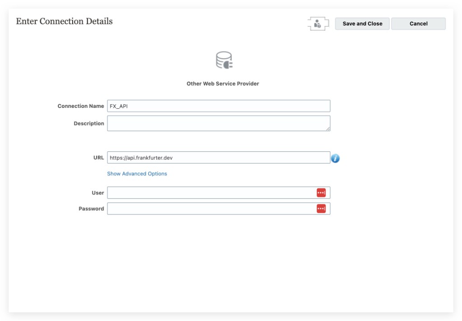Focus the Connection Name field
462x321 pixels.
click(x=219, y=106)
